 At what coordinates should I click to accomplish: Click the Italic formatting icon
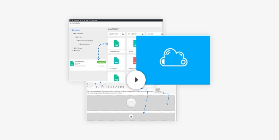[x=99, y=87]
